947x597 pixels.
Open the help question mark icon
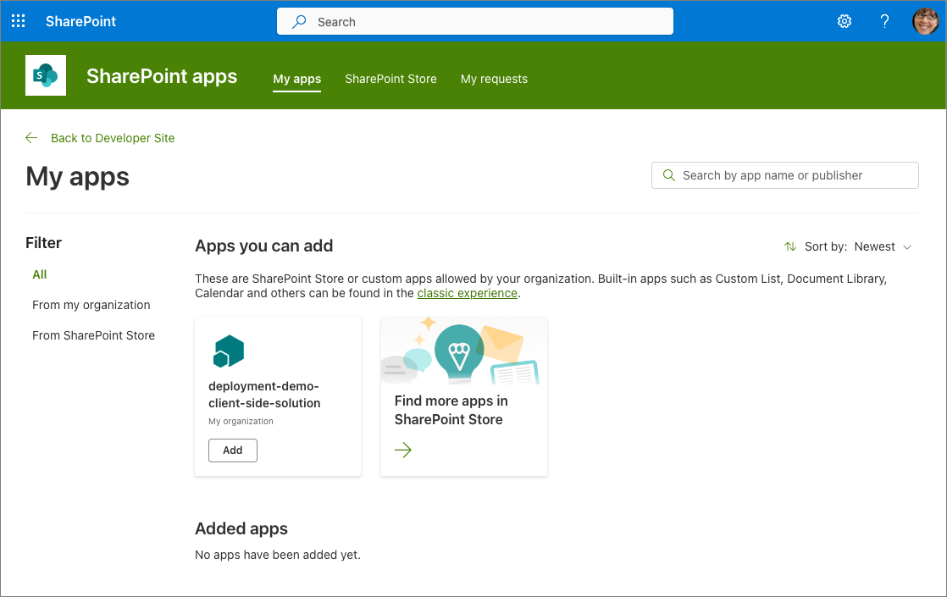pos(884,21)
